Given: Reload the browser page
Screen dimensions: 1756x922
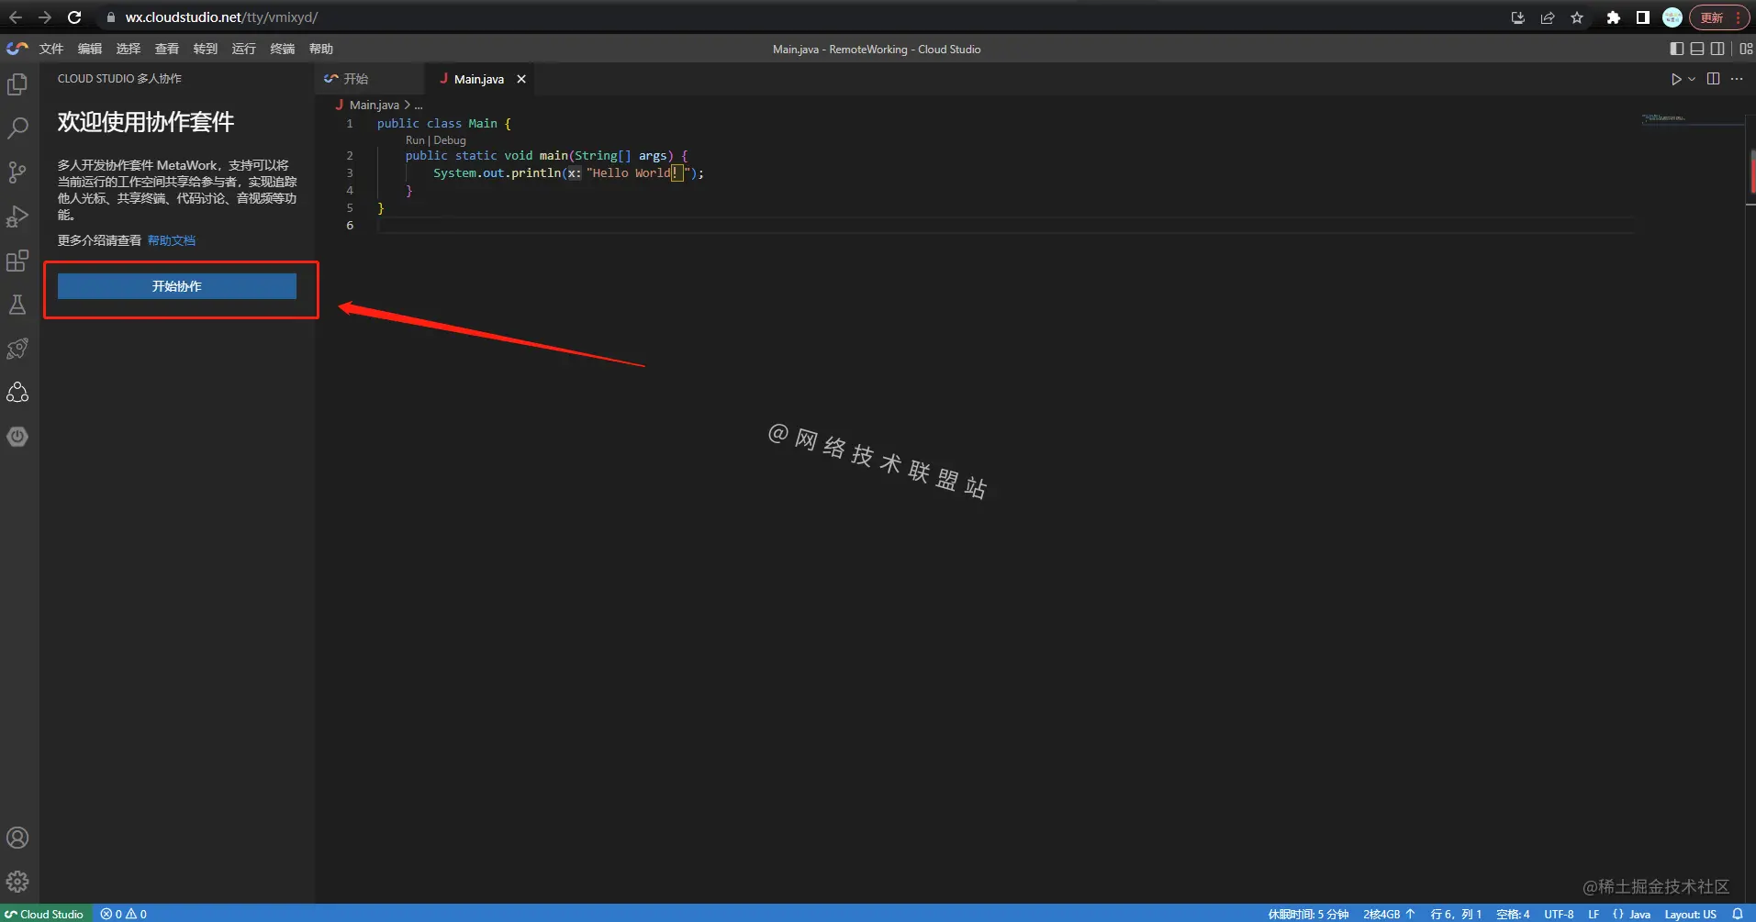Looking at the screenshot, I should click(x=74, y=17).
